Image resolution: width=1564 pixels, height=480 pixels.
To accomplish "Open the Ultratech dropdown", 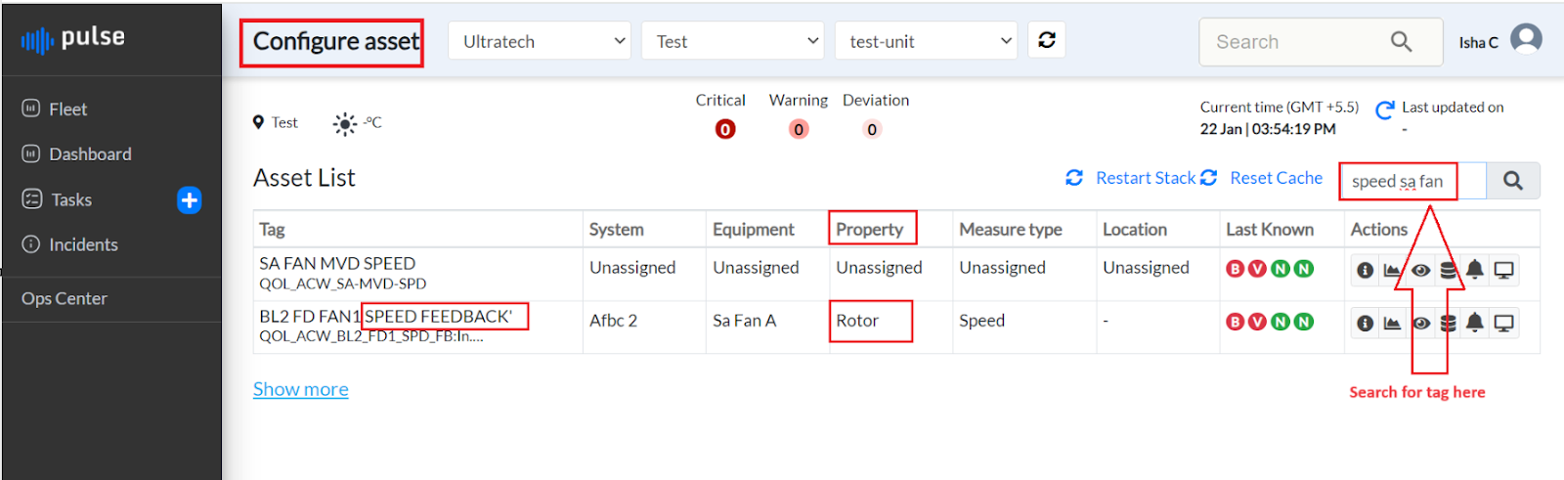I will (541, 41).
